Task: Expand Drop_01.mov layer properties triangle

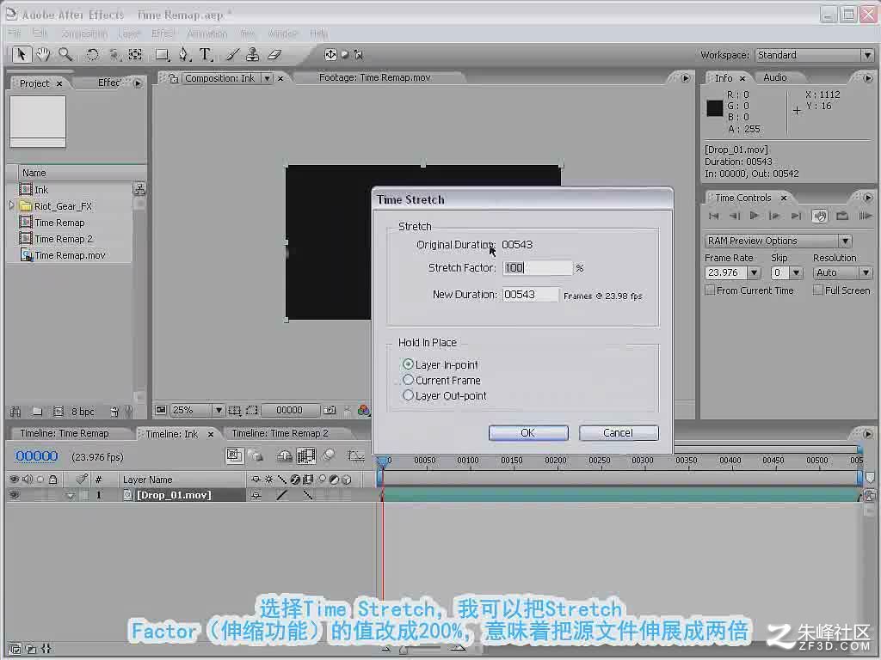Action: [x=71, y=496]
